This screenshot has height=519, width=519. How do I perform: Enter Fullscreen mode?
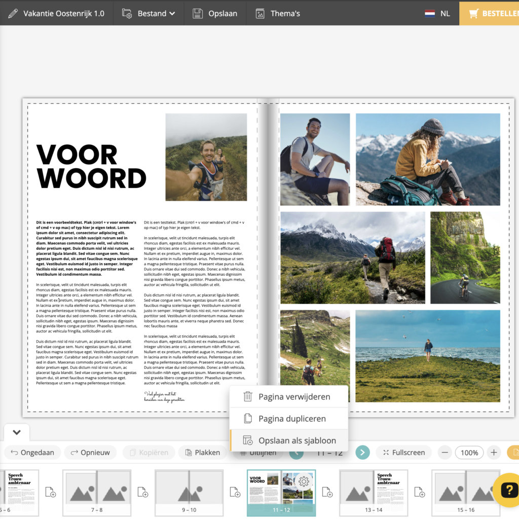404,453
